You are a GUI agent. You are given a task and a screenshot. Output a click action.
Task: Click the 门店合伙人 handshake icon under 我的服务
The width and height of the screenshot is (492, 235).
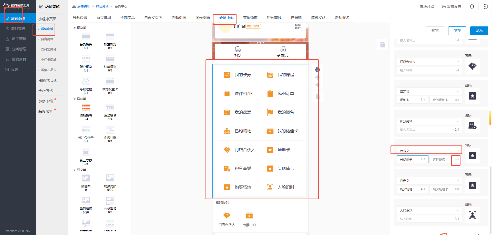click(x=227, y=215)
